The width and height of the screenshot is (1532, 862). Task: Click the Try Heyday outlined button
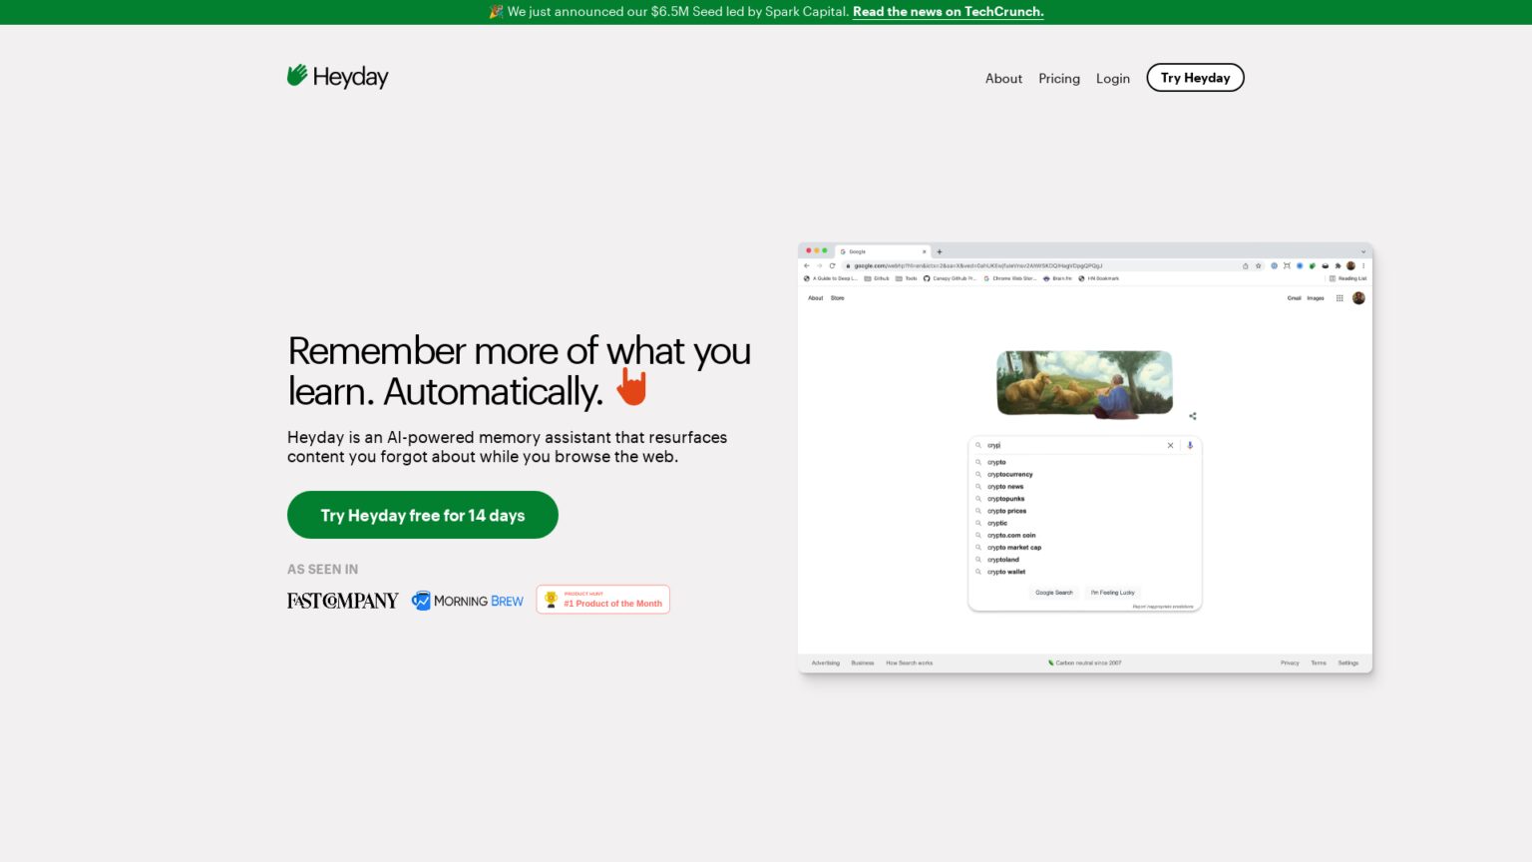[x=1195, y=78]
